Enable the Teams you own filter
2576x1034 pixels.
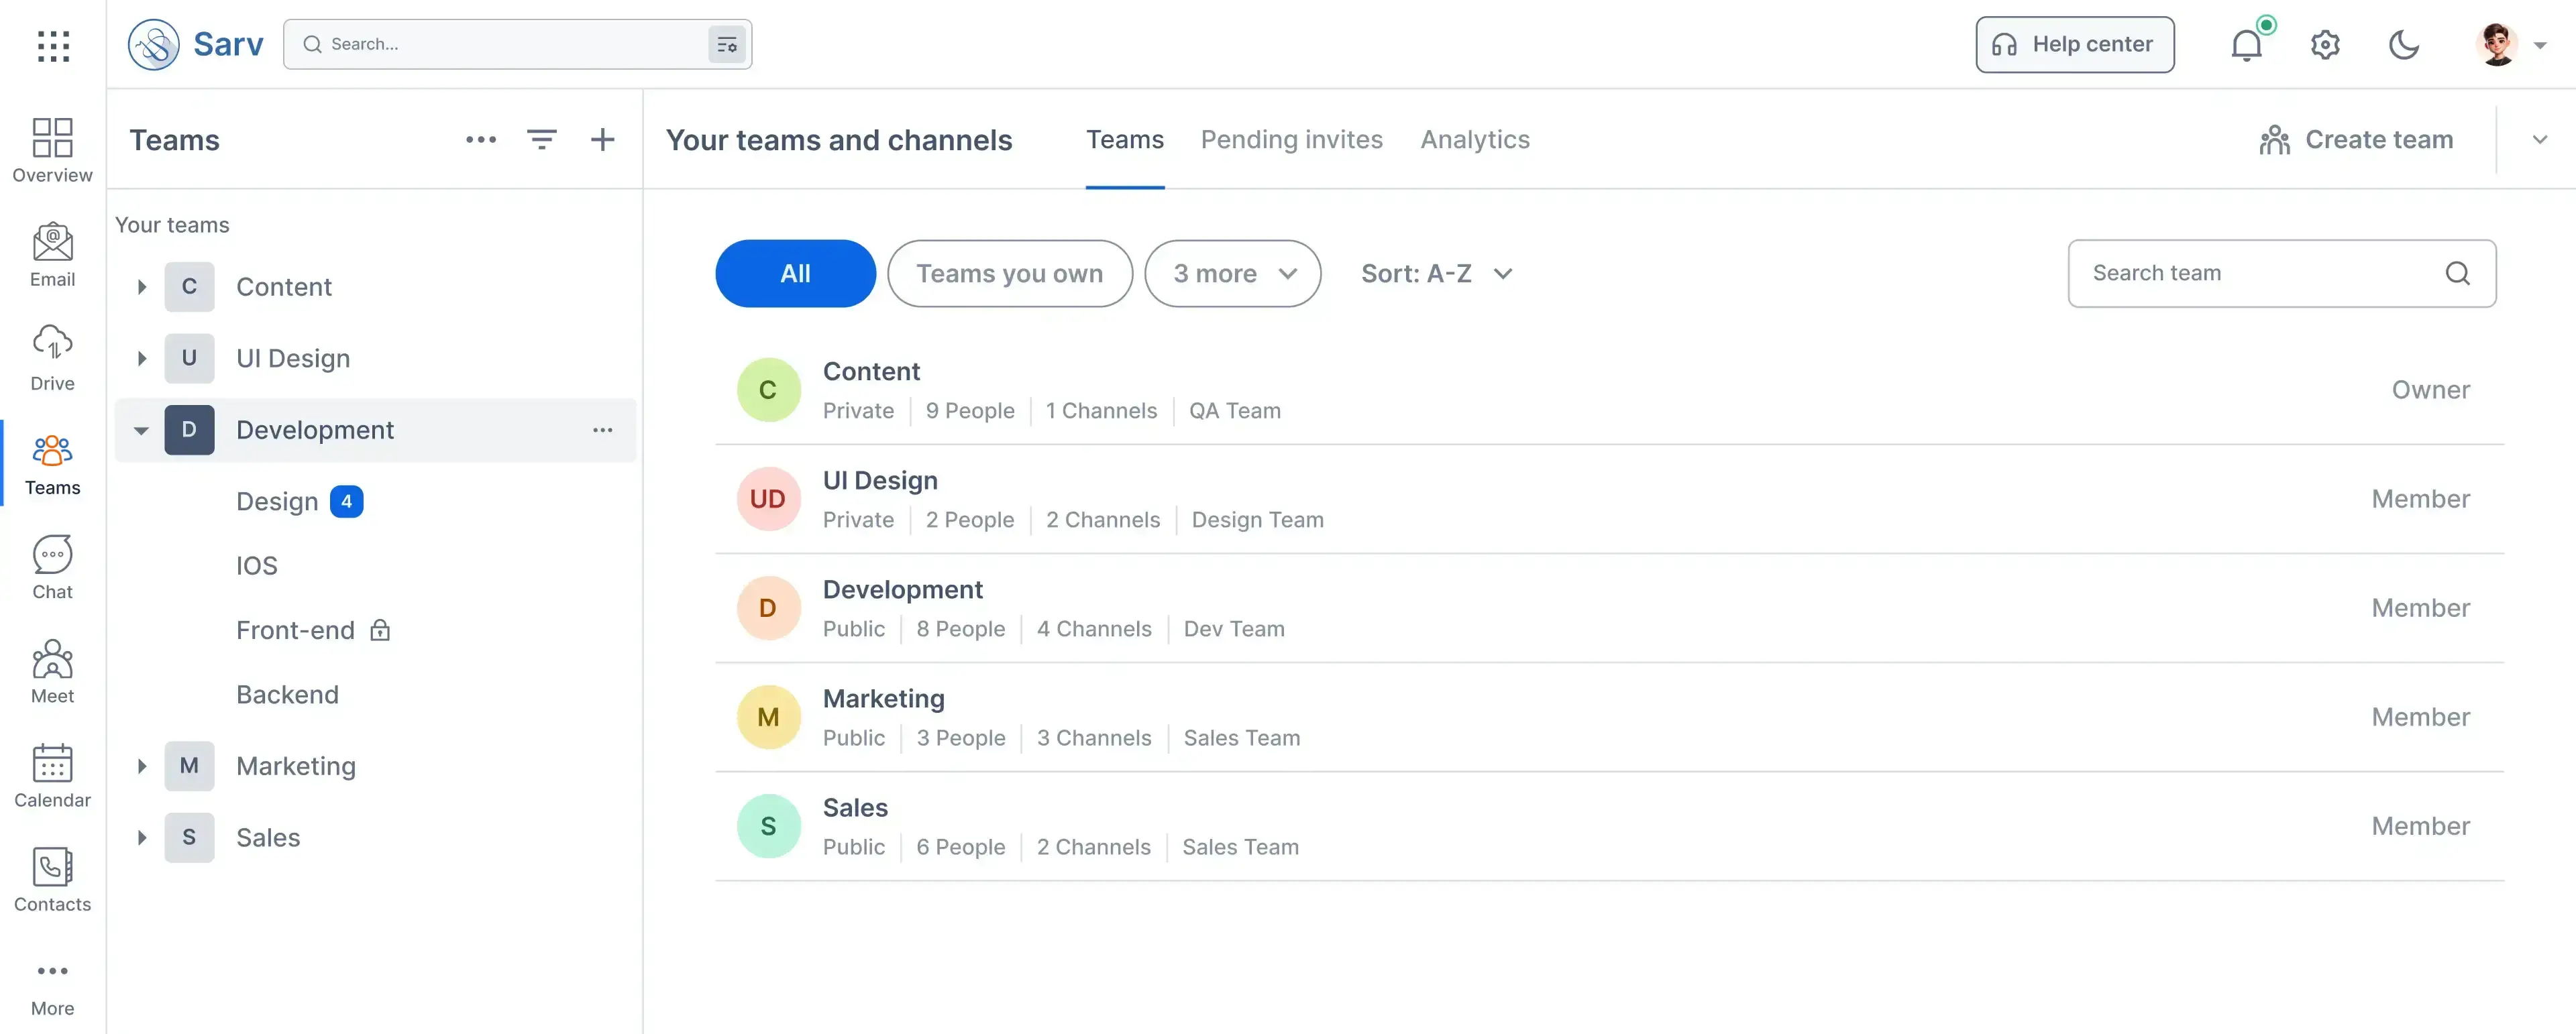coord(1009,273)
